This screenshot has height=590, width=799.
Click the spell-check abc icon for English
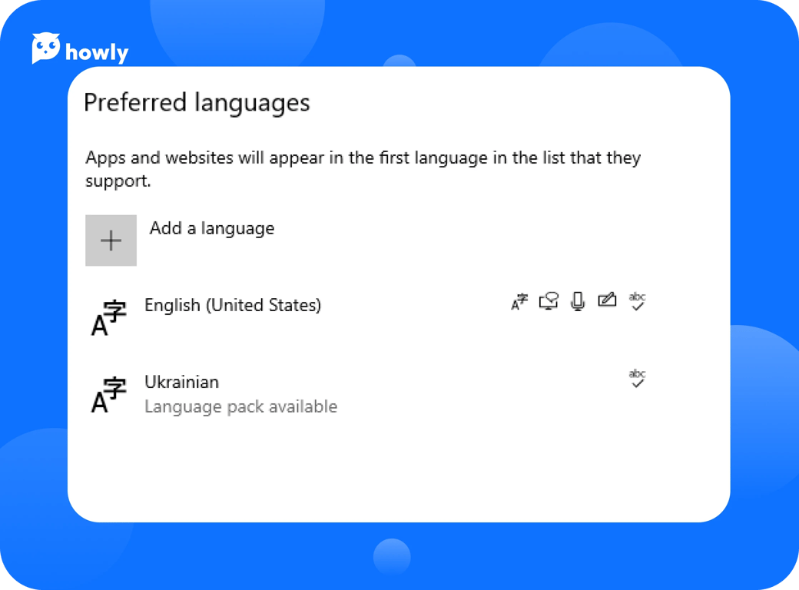click(x=637, y=301)
